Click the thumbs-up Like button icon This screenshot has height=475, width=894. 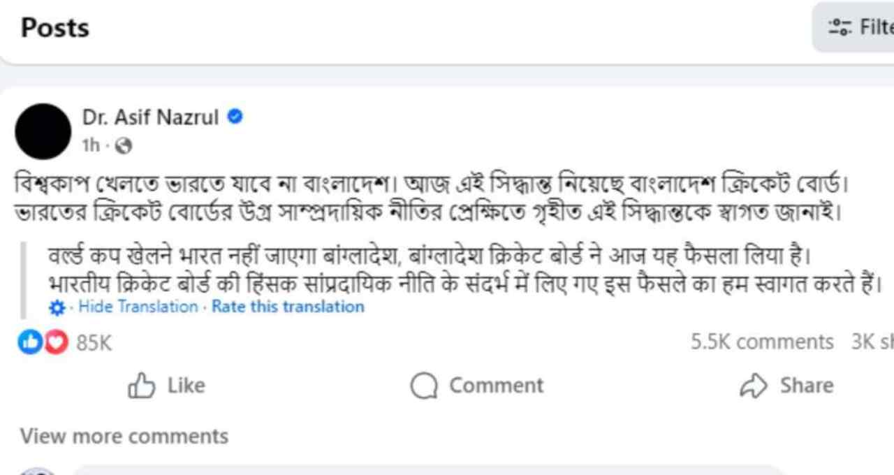tap(142, 386)
